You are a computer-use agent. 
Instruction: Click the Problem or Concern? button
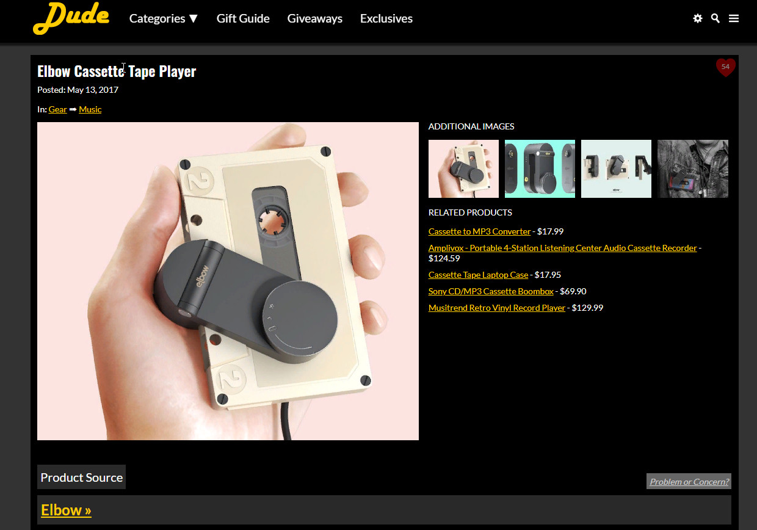pos(689,481)
